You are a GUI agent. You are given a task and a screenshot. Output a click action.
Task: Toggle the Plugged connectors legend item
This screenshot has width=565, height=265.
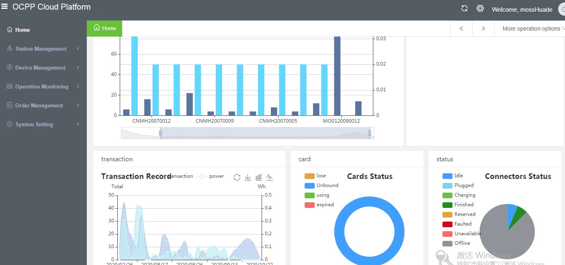pos(458,185)
